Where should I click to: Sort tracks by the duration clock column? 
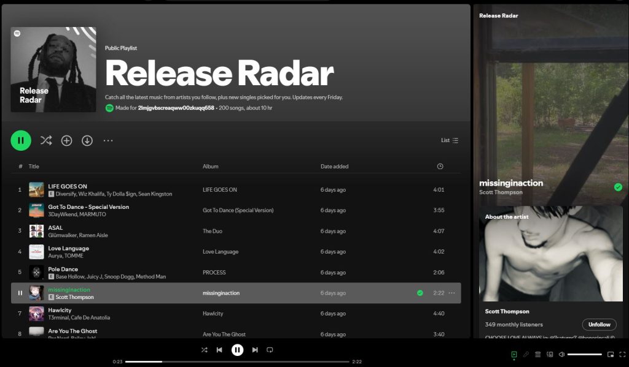pos(440,166)
